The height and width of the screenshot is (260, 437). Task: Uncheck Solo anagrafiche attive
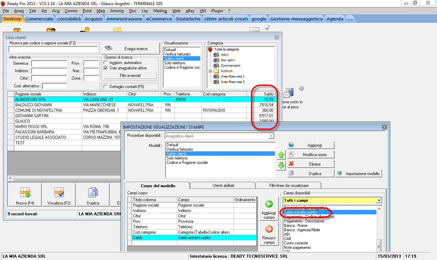[x=106, y=68]
